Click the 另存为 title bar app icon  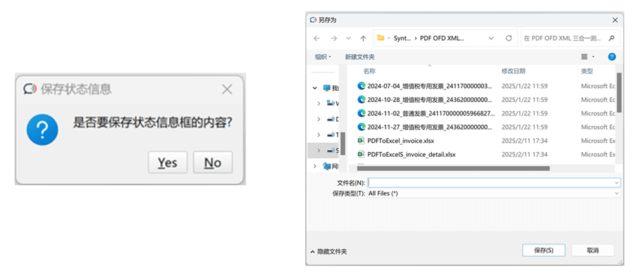click(x=313, y=20)
